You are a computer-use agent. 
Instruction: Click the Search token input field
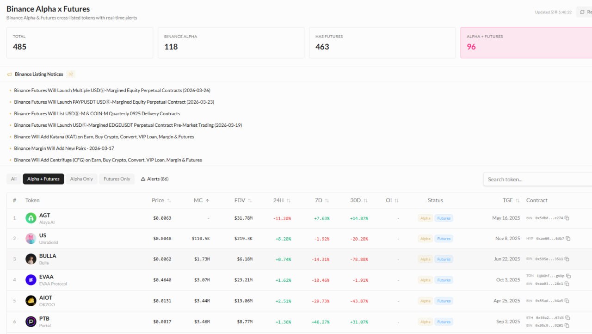coord(536,179)
